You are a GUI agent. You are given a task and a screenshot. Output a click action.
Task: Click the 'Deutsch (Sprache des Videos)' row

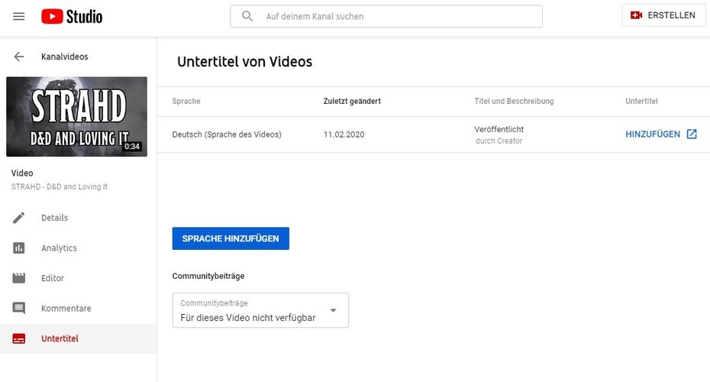(434, 134)
